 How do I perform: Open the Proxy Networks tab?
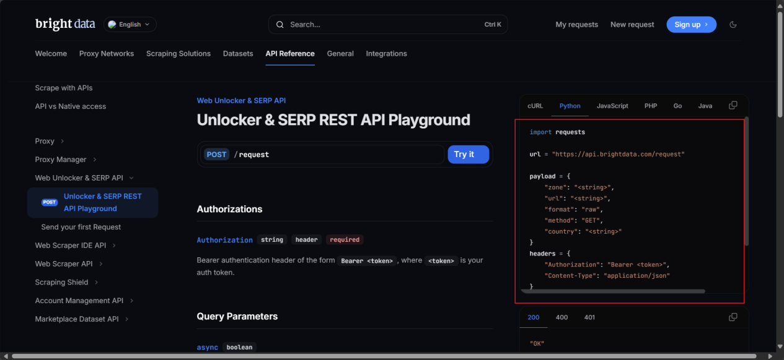107,54
